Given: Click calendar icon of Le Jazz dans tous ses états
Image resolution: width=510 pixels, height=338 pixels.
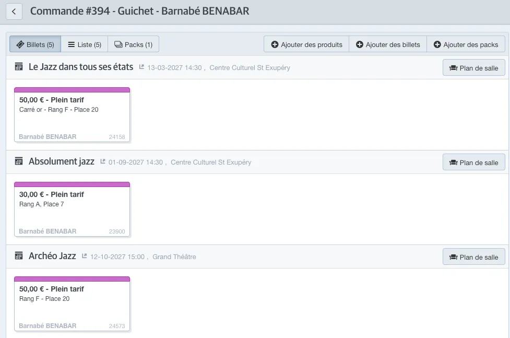Looking at the screenshot, I should [x=19, y=67].
